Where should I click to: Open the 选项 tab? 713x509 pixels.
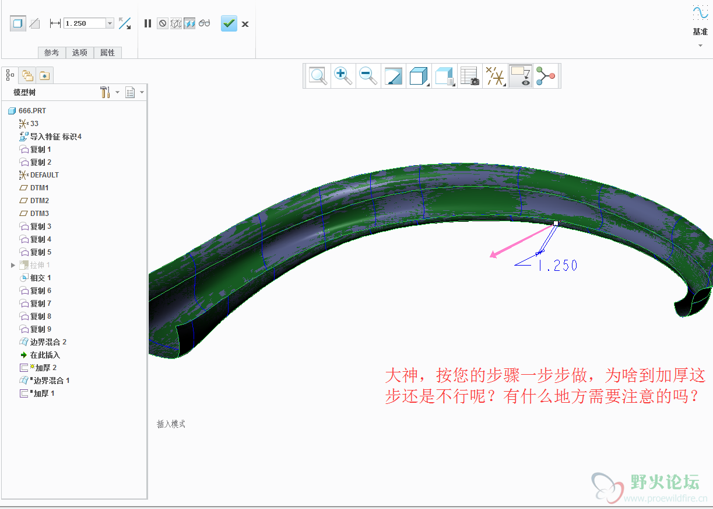(x=79, y=53)
